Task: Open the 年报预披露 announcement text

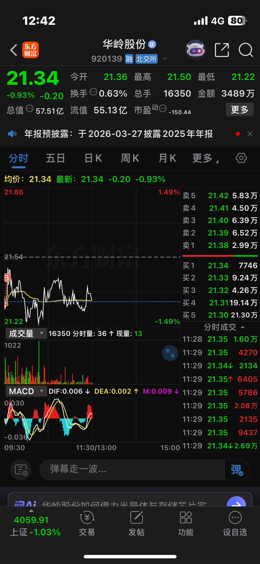Action: pos(118,134)
